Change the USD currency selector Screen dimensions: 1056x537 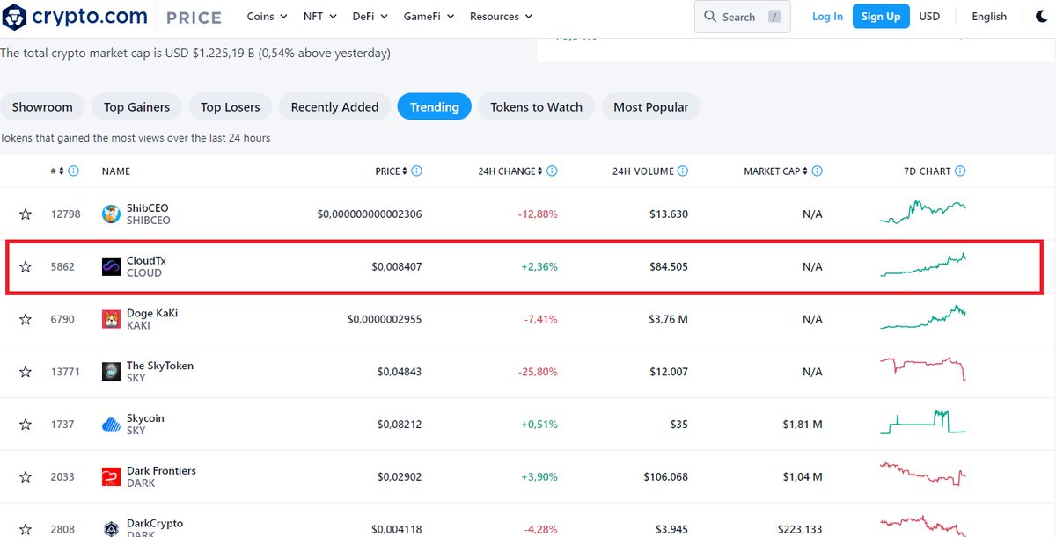tap(929, 17)
